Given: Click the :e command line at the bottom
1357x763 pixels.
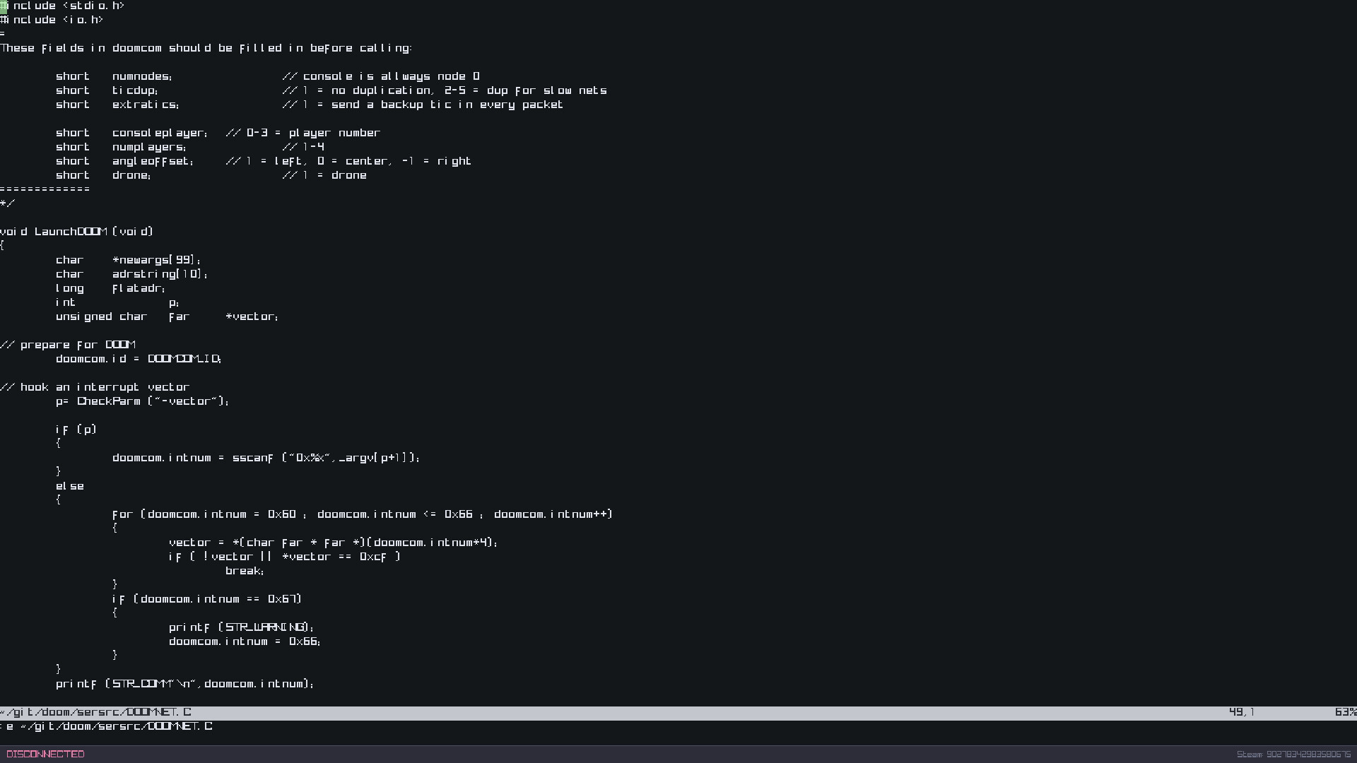Looking at the screenshot, I should pos(106,726).
